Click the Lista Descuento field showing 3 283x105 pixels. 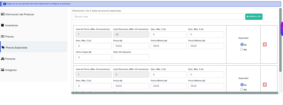pyautogui.click(x=131, y=75)
